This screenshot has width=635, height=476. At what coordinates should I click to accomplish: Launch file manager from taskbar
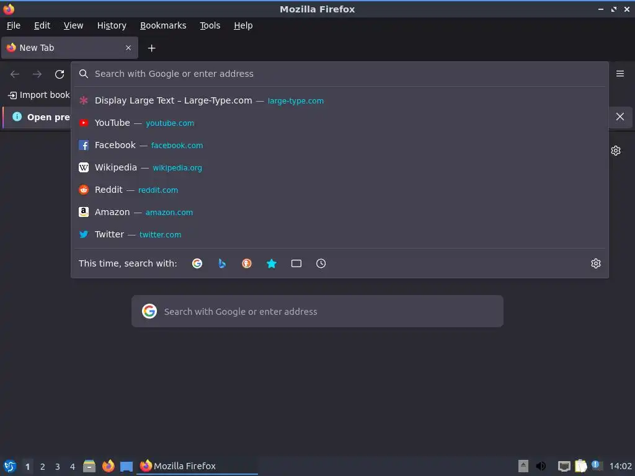pyautogui.click(x=89, y=466)
